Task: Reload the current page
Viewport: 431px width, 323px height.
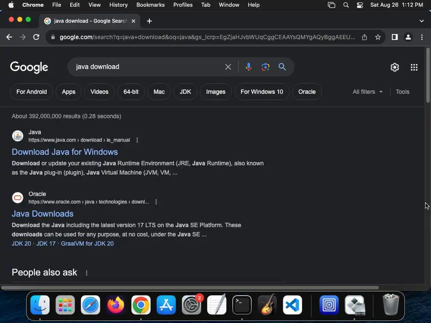Action: coord(36,37)
